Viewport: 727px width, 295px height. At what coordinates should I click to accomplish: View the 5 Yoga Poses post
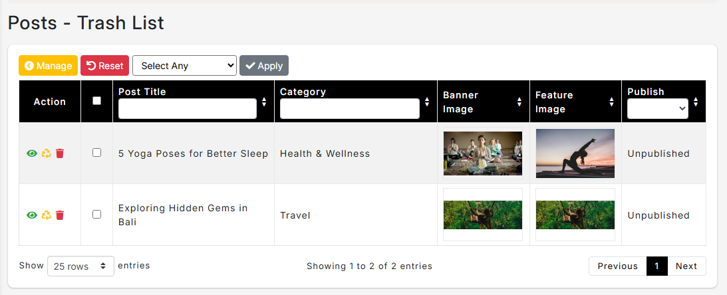(31, 153)
